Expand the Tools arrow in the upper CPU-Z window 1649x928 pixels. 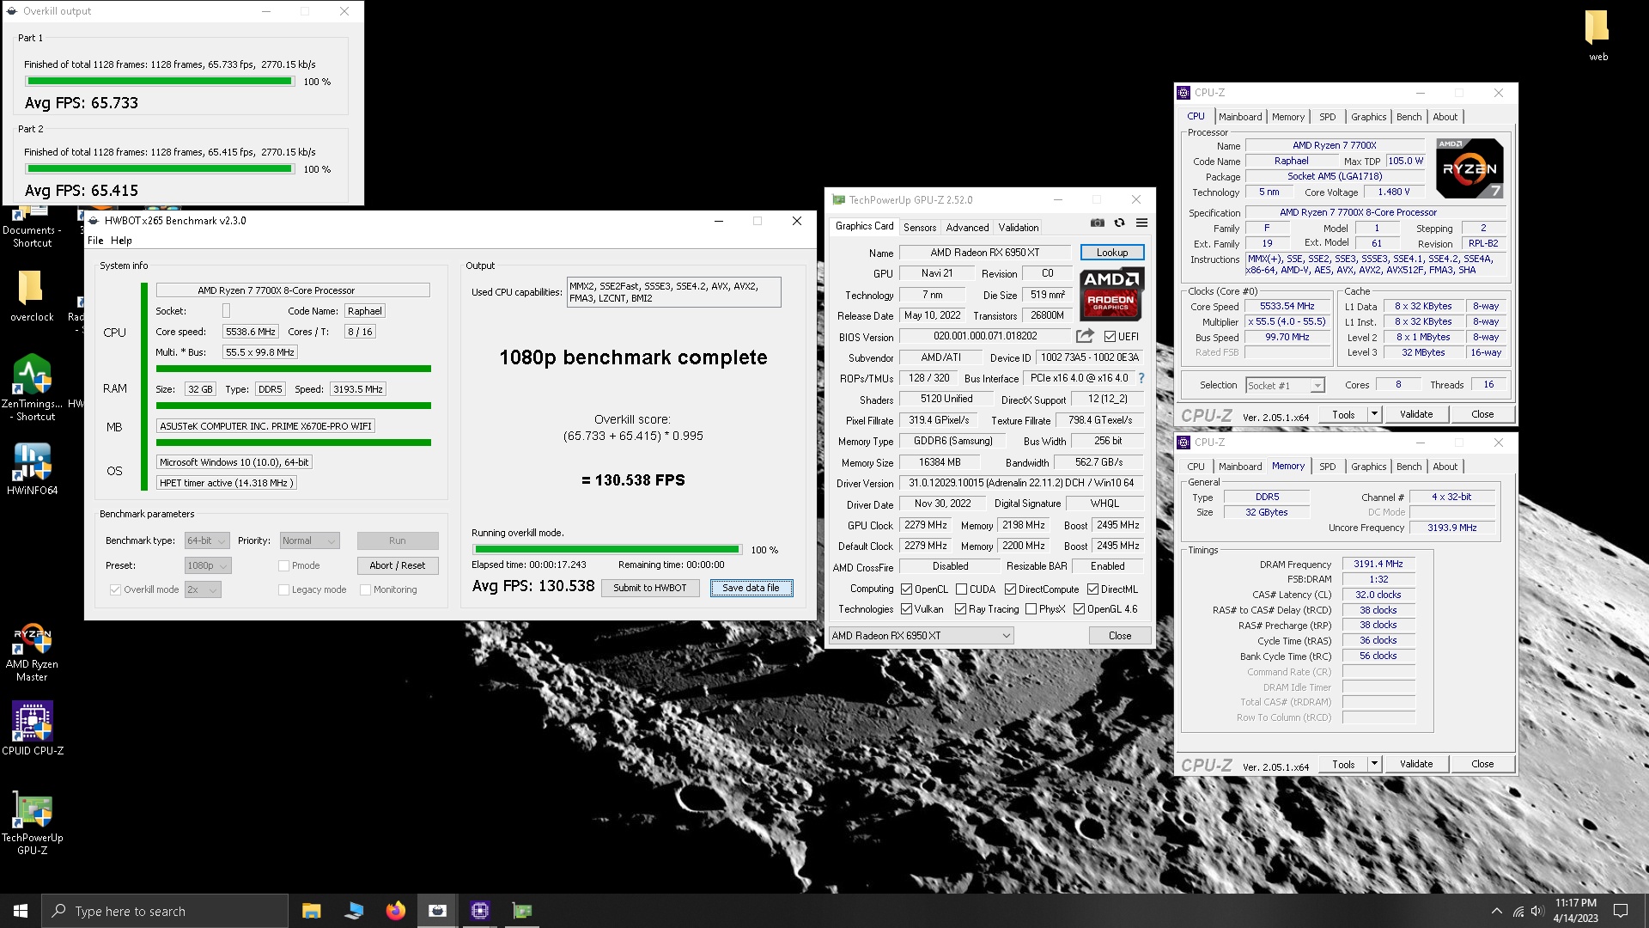coord(1373,414)
